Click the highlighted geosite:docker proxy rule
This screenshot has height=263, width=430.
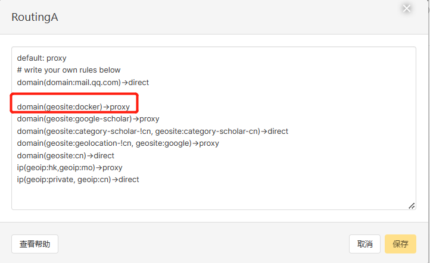(73, 107)
